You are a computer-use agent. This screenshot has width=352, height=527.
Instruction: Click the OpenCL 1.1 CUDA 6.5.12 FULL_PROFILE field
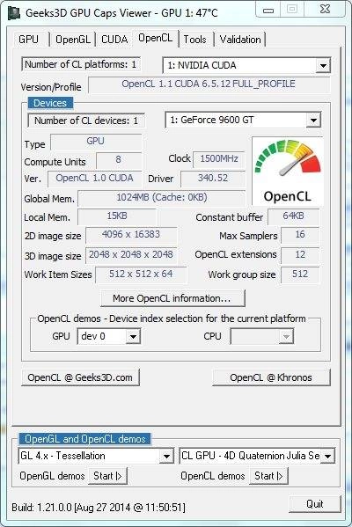[x=209, y=84]
